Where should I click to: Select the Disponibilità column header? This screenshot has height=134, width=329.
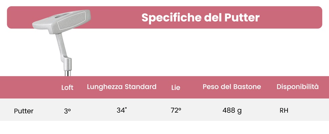[x=297, y=87]
